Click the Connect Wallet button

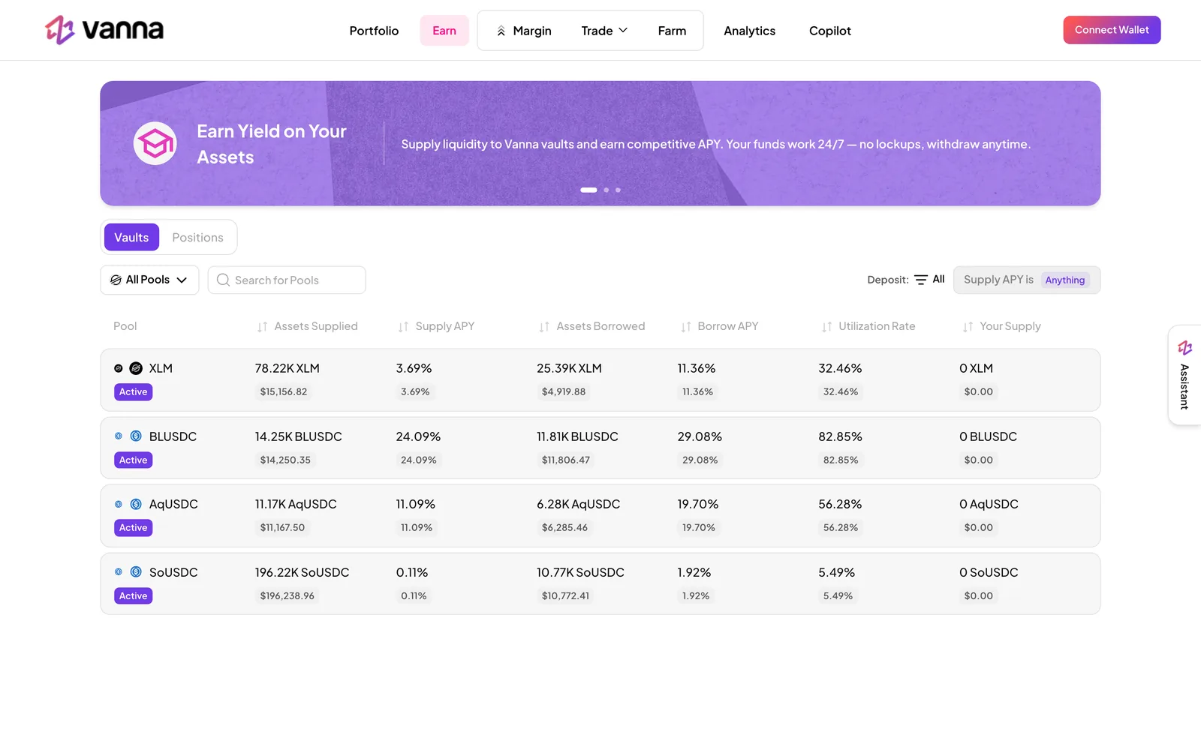tap(1112, 30)
